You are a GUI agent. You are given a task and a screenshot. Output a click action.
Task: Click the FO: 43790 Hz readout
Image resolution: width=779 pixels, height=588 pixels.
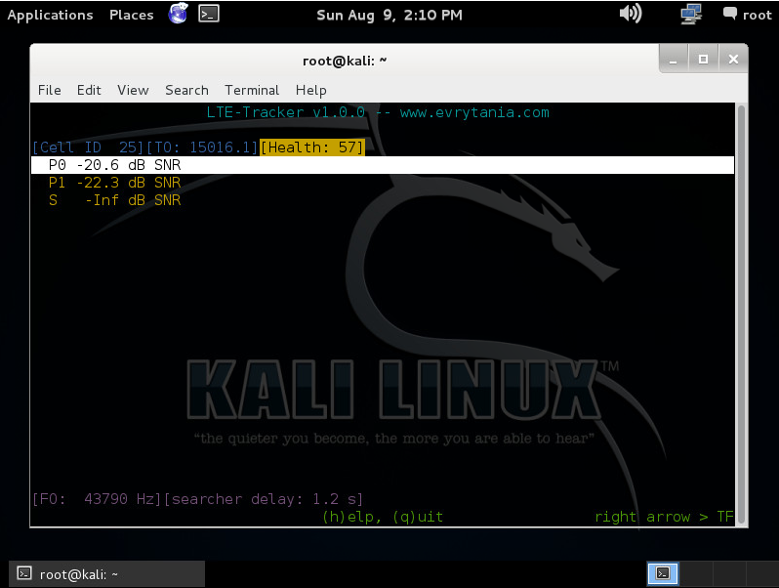(97, 498)
